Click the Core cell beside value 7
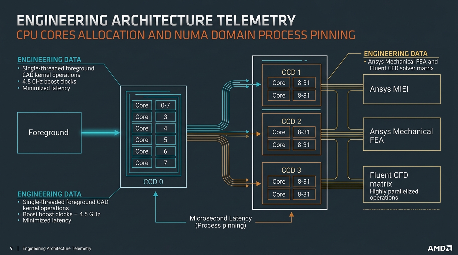This screenshot has width=458, height=255. pos(142,163)
